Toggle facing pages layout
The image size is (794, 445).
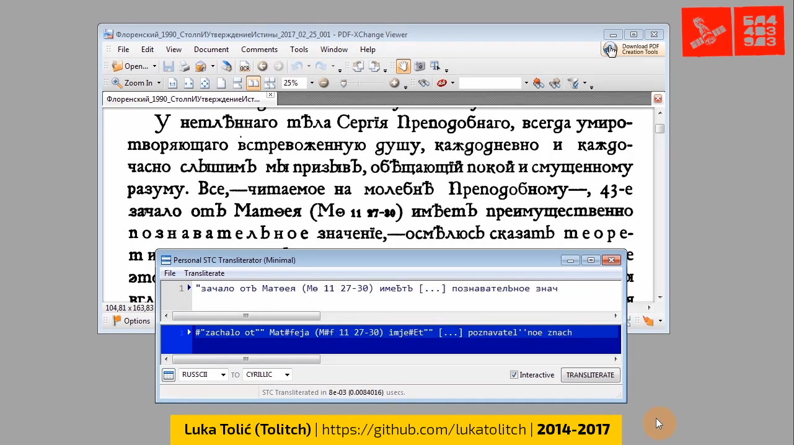coord(253,83)
